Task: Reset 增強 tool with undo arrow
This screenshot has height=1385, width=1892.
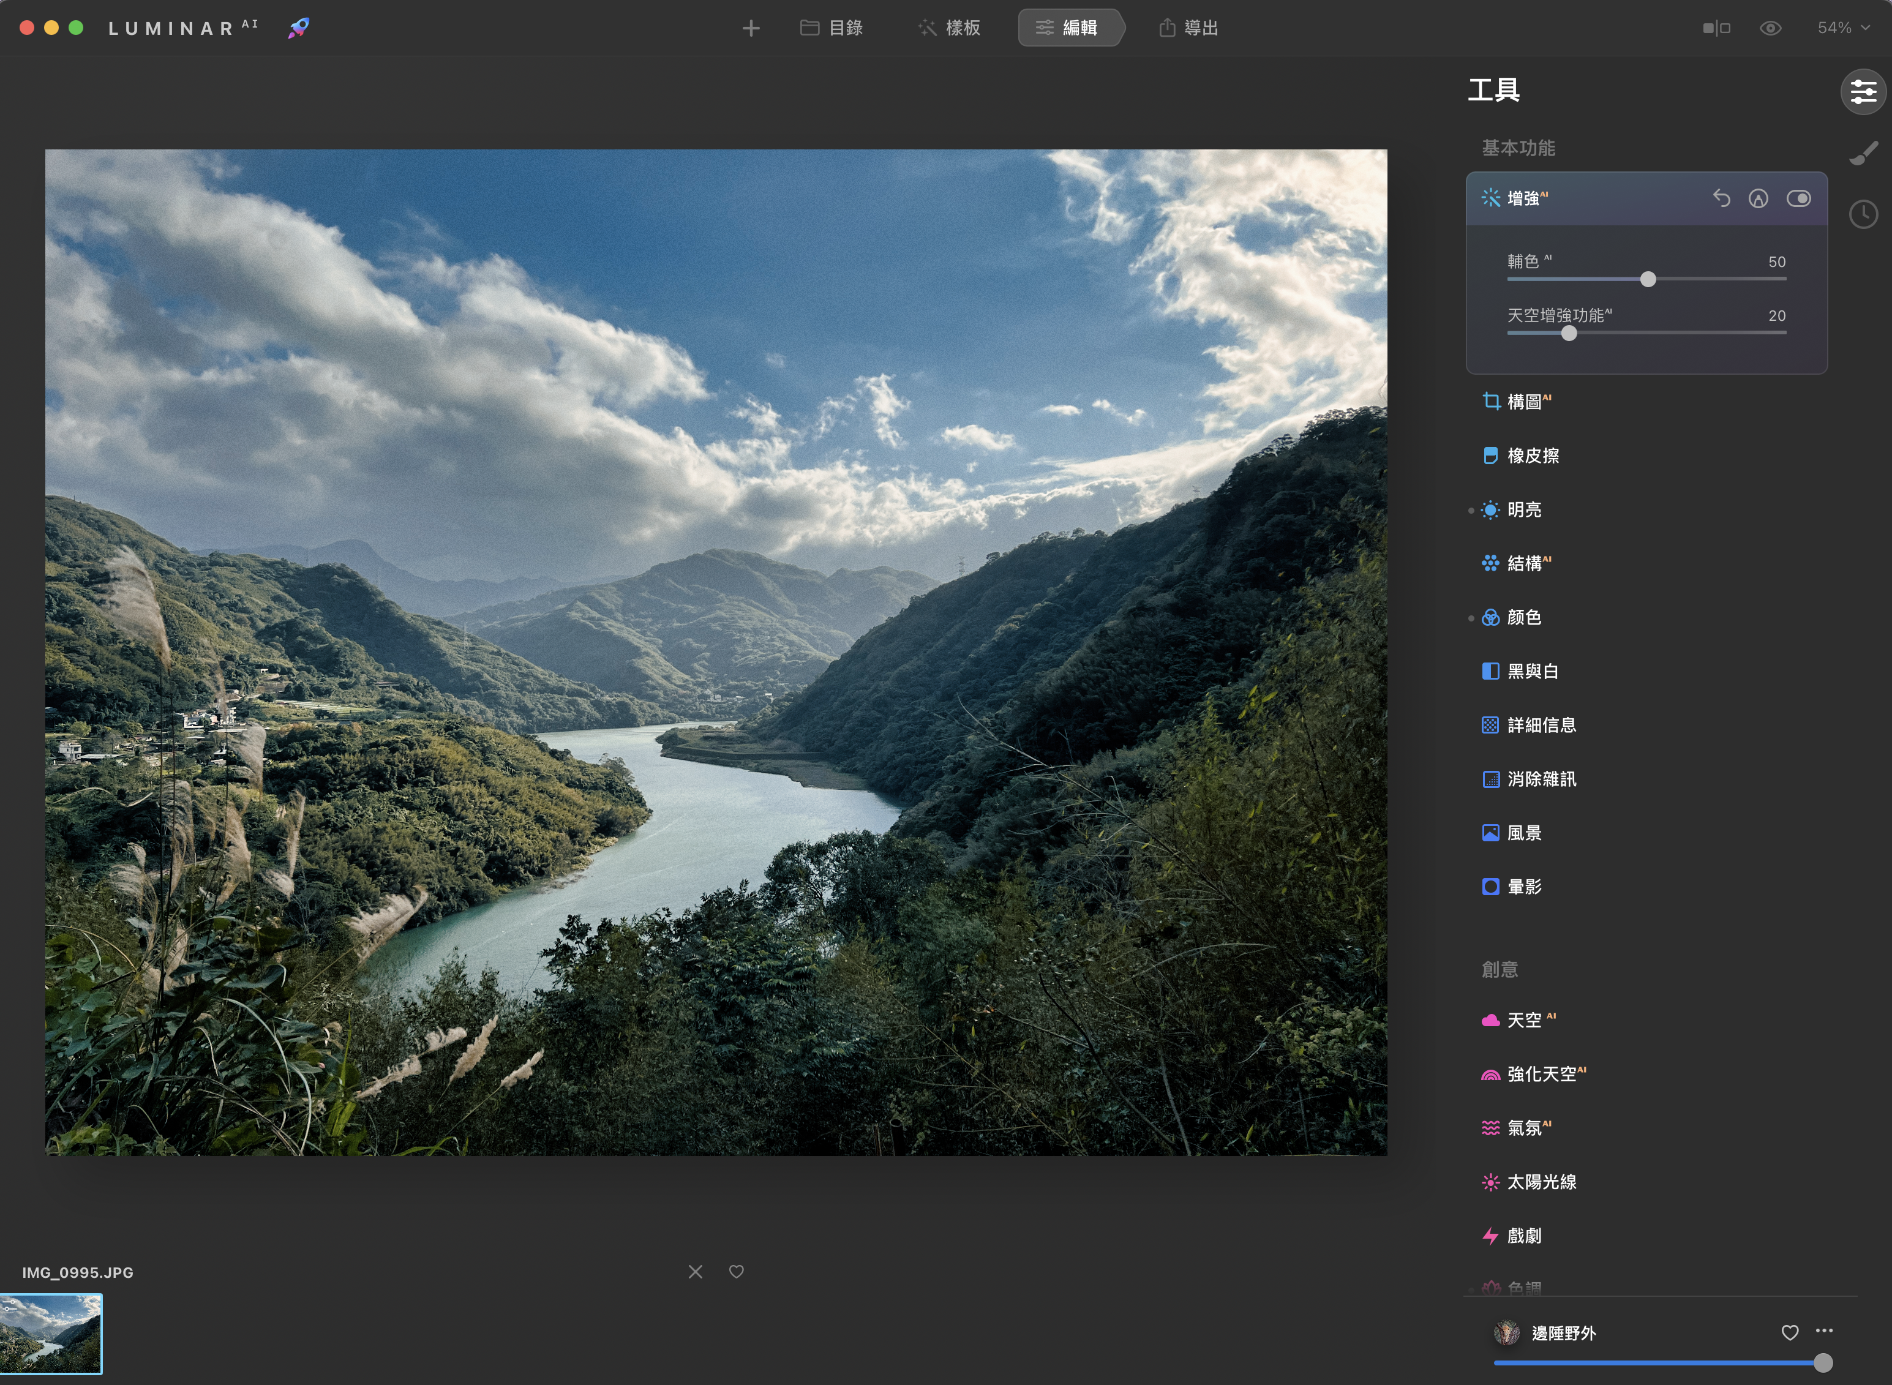Action: pos(1721,199)
